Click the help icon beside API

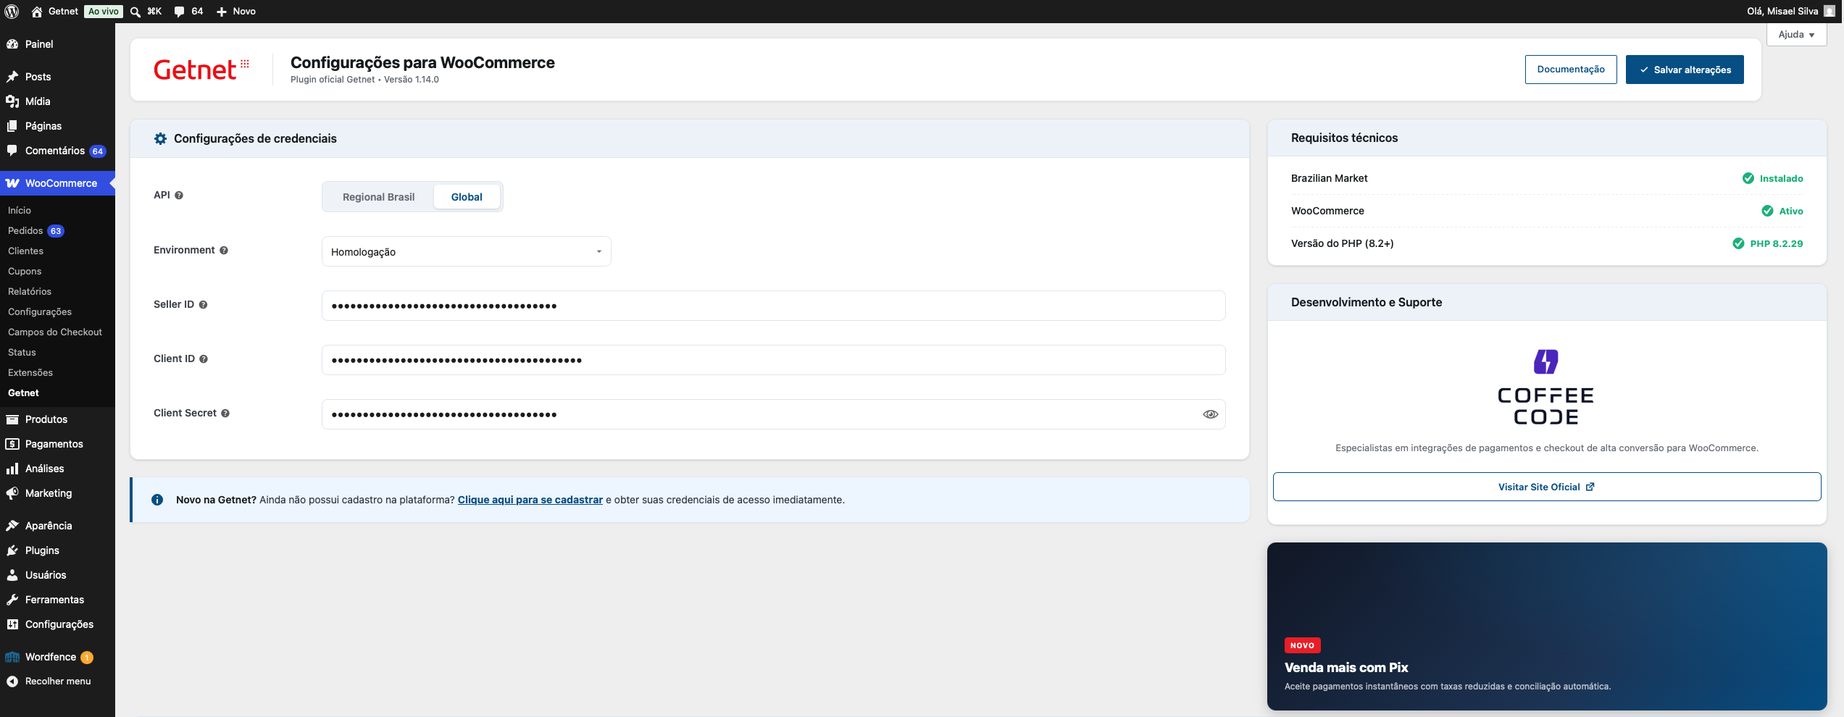(179, 196)
